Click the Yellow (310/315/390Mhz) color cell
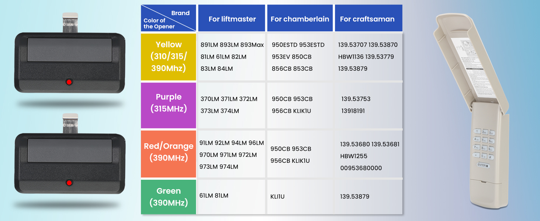Screen dimensions: 540x221 pyautogui.click(x=169, y=57)
